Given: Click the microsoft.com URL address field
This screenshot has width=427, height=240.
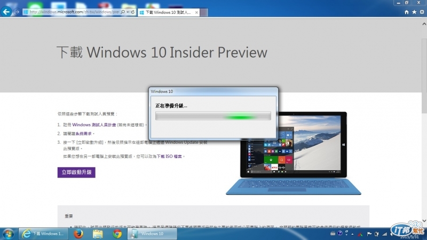Looking at the screenshot, I should (74, 12).
